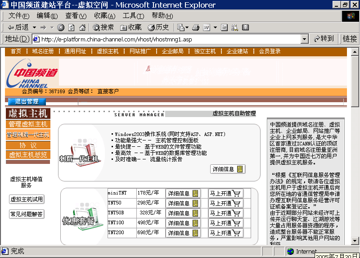This screenshot has height=258, width=360.
Task: Click the Edit with Word icon
Action: [x=207, y=27]
